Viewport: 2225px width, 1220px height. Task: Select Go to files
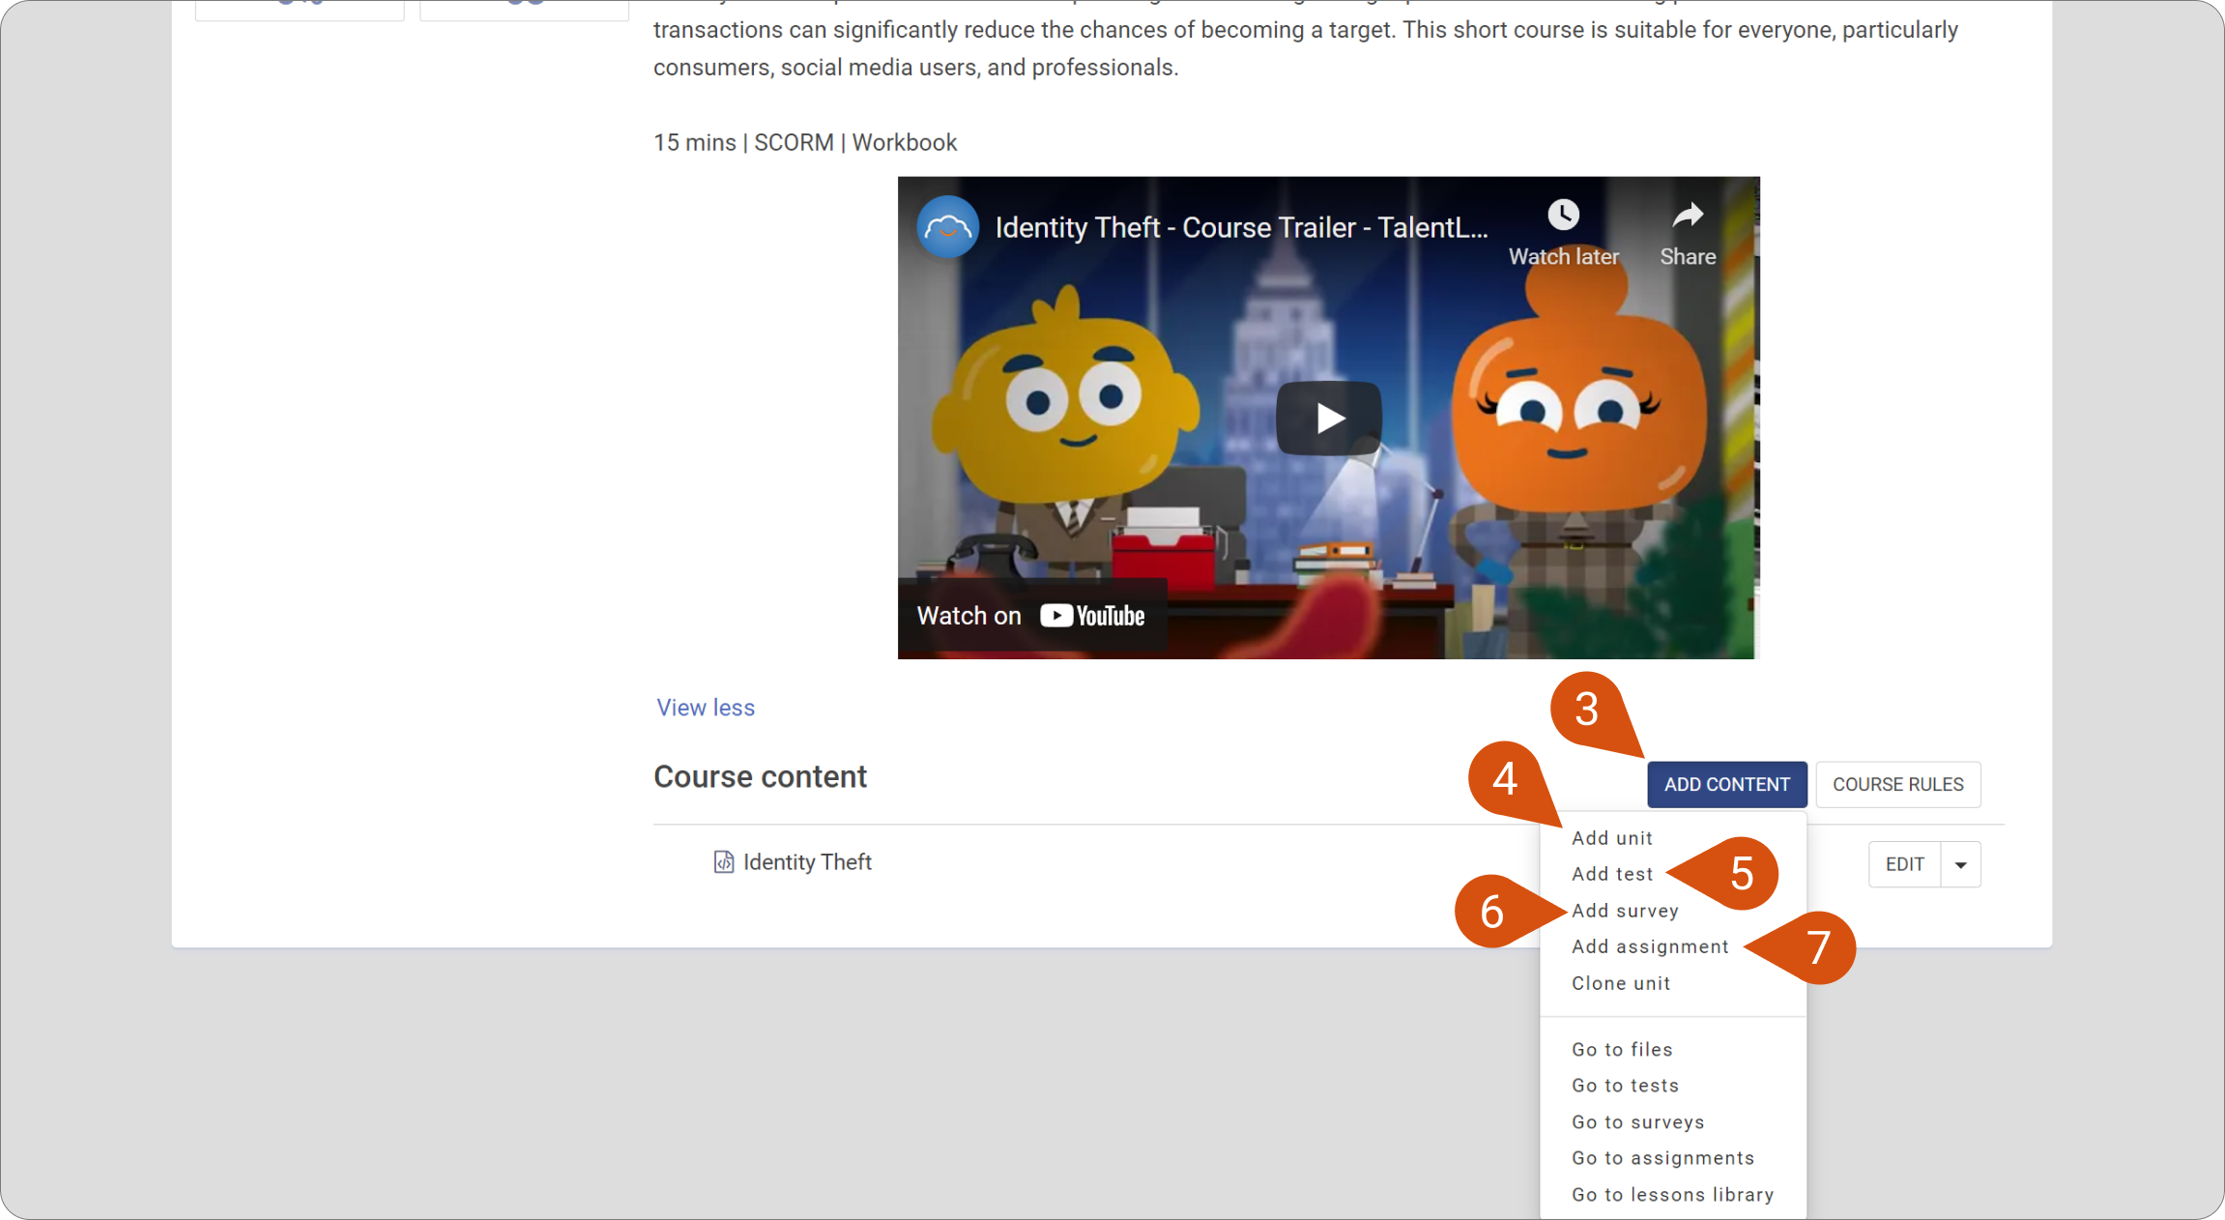1621,1049
